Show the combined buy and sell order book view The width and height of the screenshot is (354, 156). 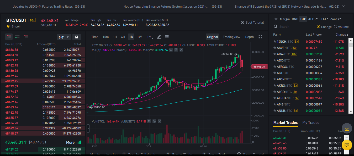(9, 37)
